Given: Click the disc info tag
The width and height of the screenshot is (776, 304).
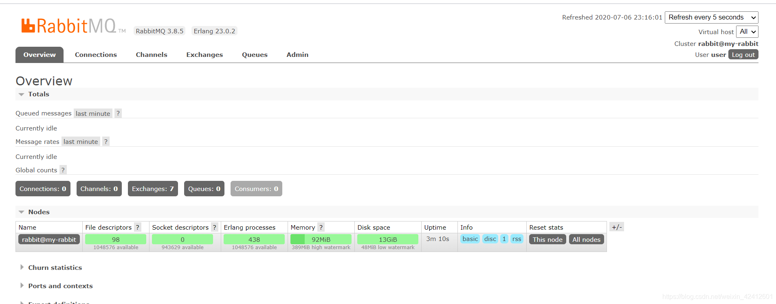Looking at the screenshot, I should (x=490, y=239).
